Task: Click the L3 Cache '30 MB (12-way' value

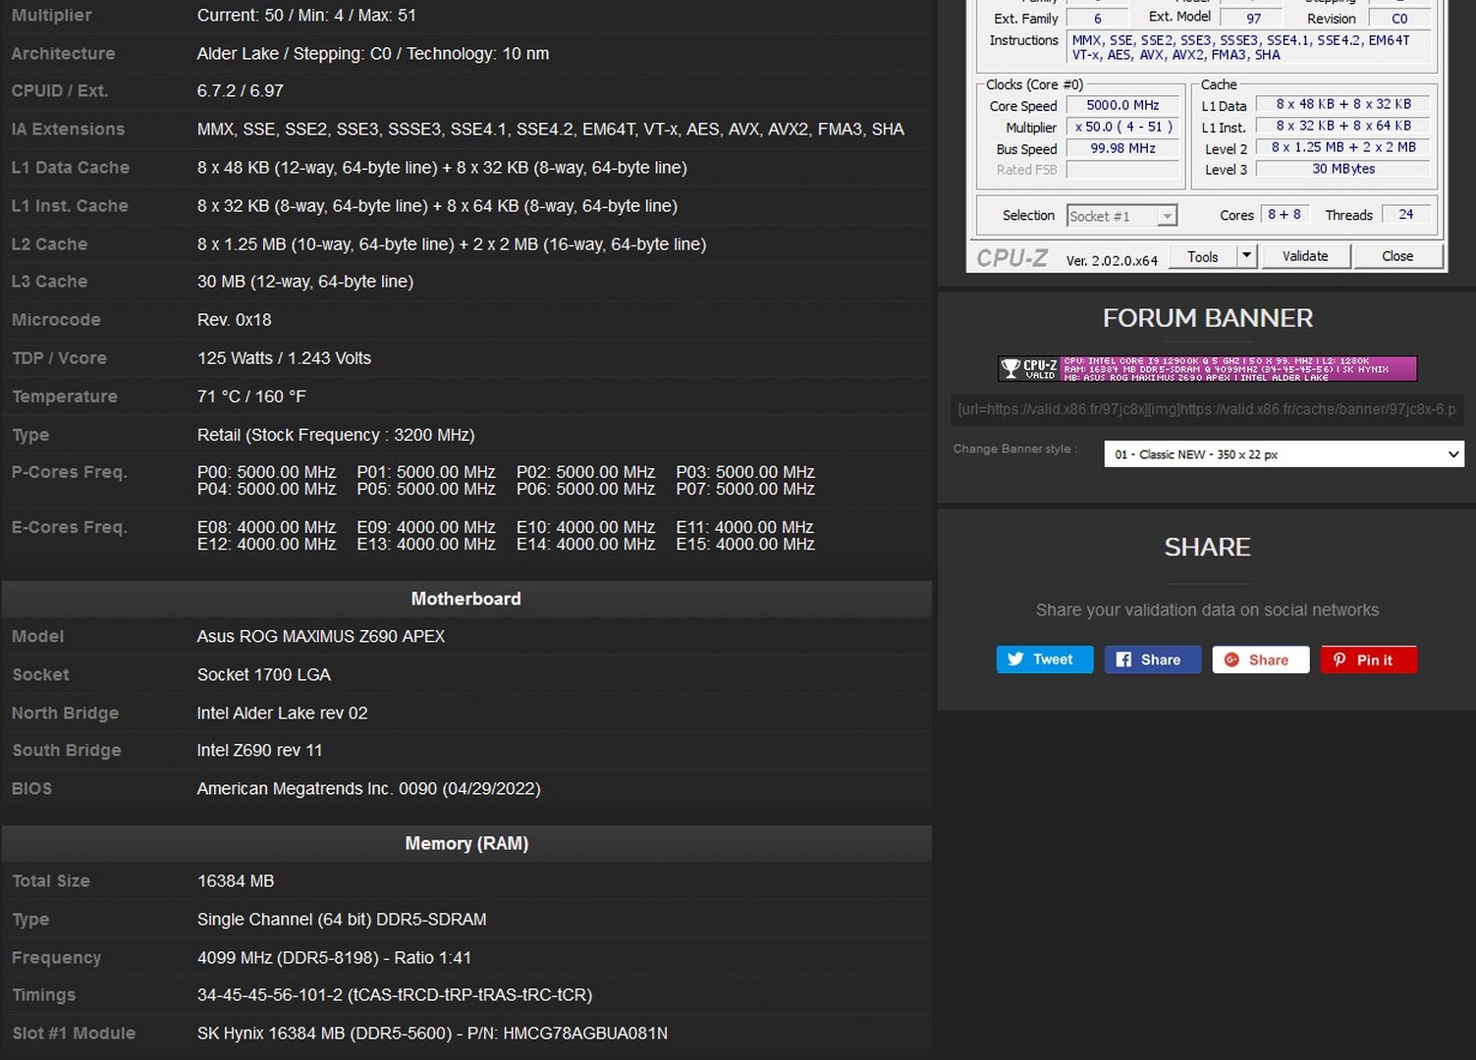Action: 305,281
